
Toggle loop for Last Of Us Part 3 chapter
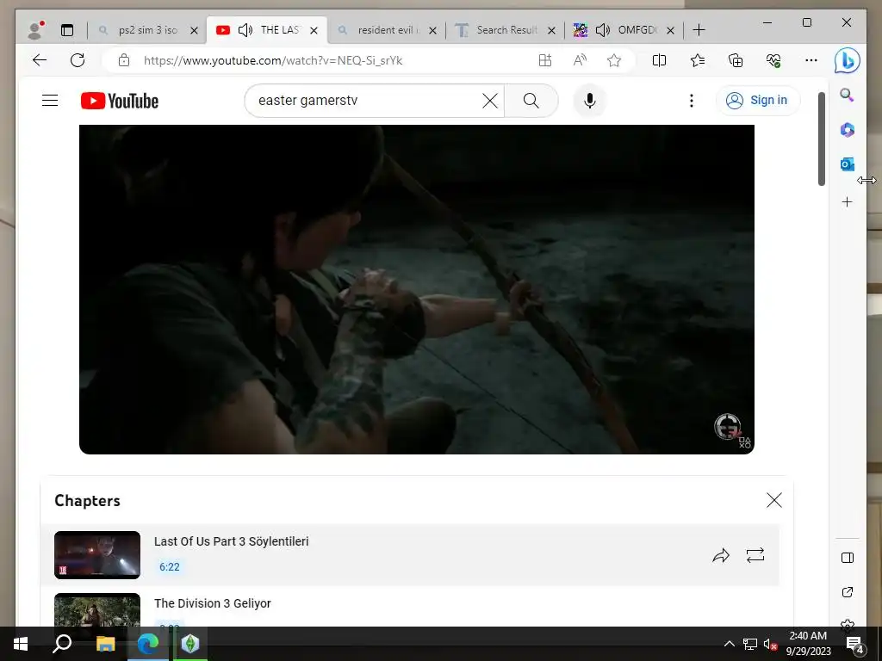[755, 555]
